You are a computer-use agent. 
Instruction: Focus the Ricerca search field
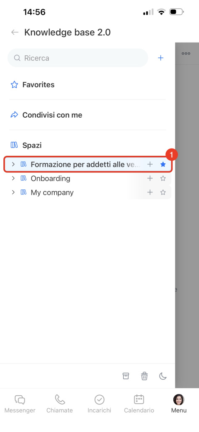[78, 58]
